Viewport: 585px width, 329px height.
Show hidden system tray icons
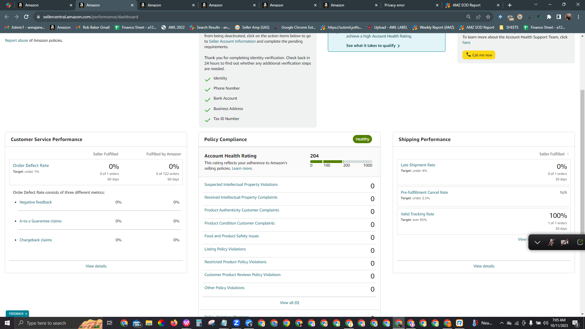(502, 323)
